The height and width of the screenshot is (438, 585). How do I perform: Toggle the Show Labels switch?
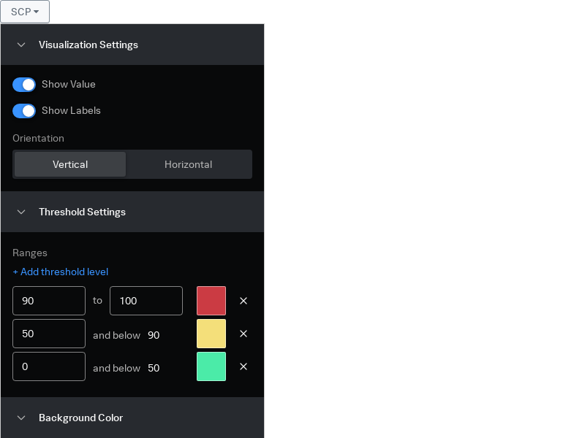pos(24,111)
